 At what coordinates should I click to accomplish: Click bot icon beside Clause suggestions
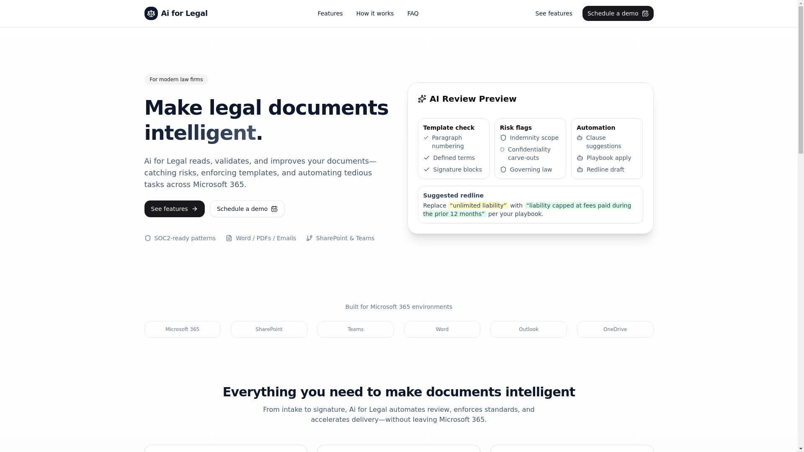tap(580, 138)
